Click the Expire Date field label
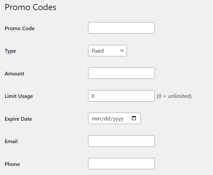 [x=18, y=119]
